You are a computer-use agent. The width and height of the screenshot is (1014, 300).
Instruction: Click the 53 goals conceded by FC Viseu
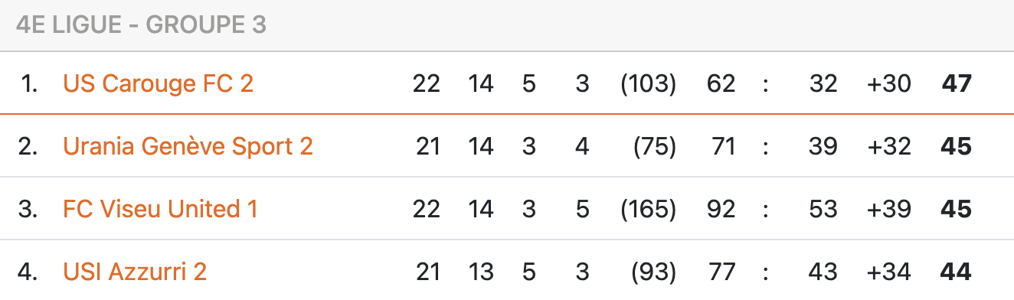(823, 208)
